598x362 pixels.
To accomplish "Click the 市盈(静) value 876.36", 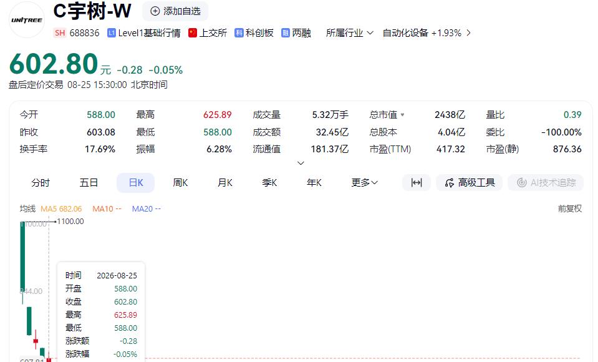I will [567, 149].
